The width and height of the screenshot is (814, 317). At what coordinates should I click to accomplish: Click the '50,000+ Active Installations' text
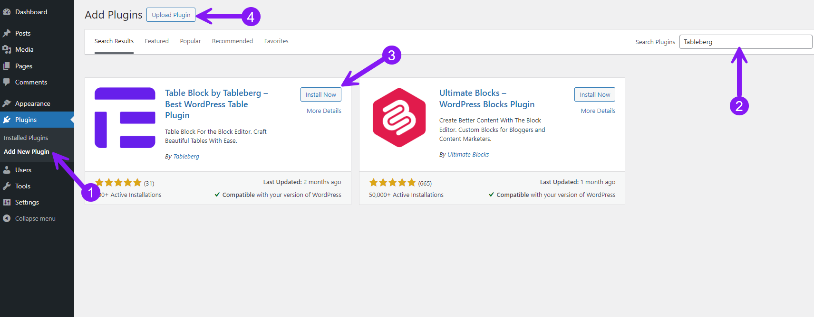point(406,195)
